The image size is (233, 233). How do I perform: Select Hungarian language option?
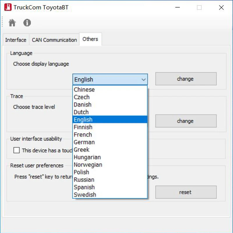[x=87, y=157]
